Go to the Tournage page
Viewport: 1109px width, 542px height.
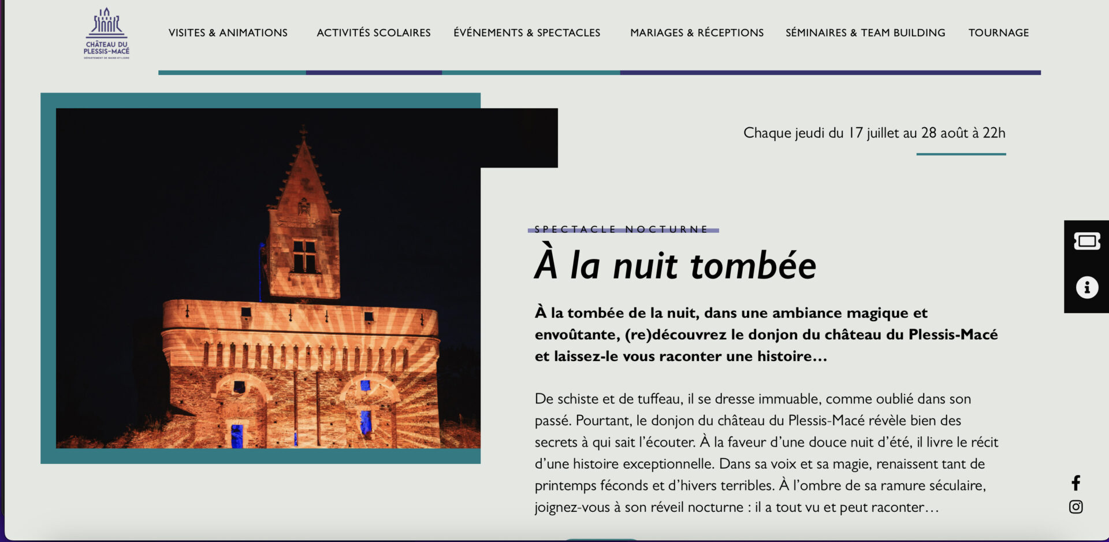point(999,33)
